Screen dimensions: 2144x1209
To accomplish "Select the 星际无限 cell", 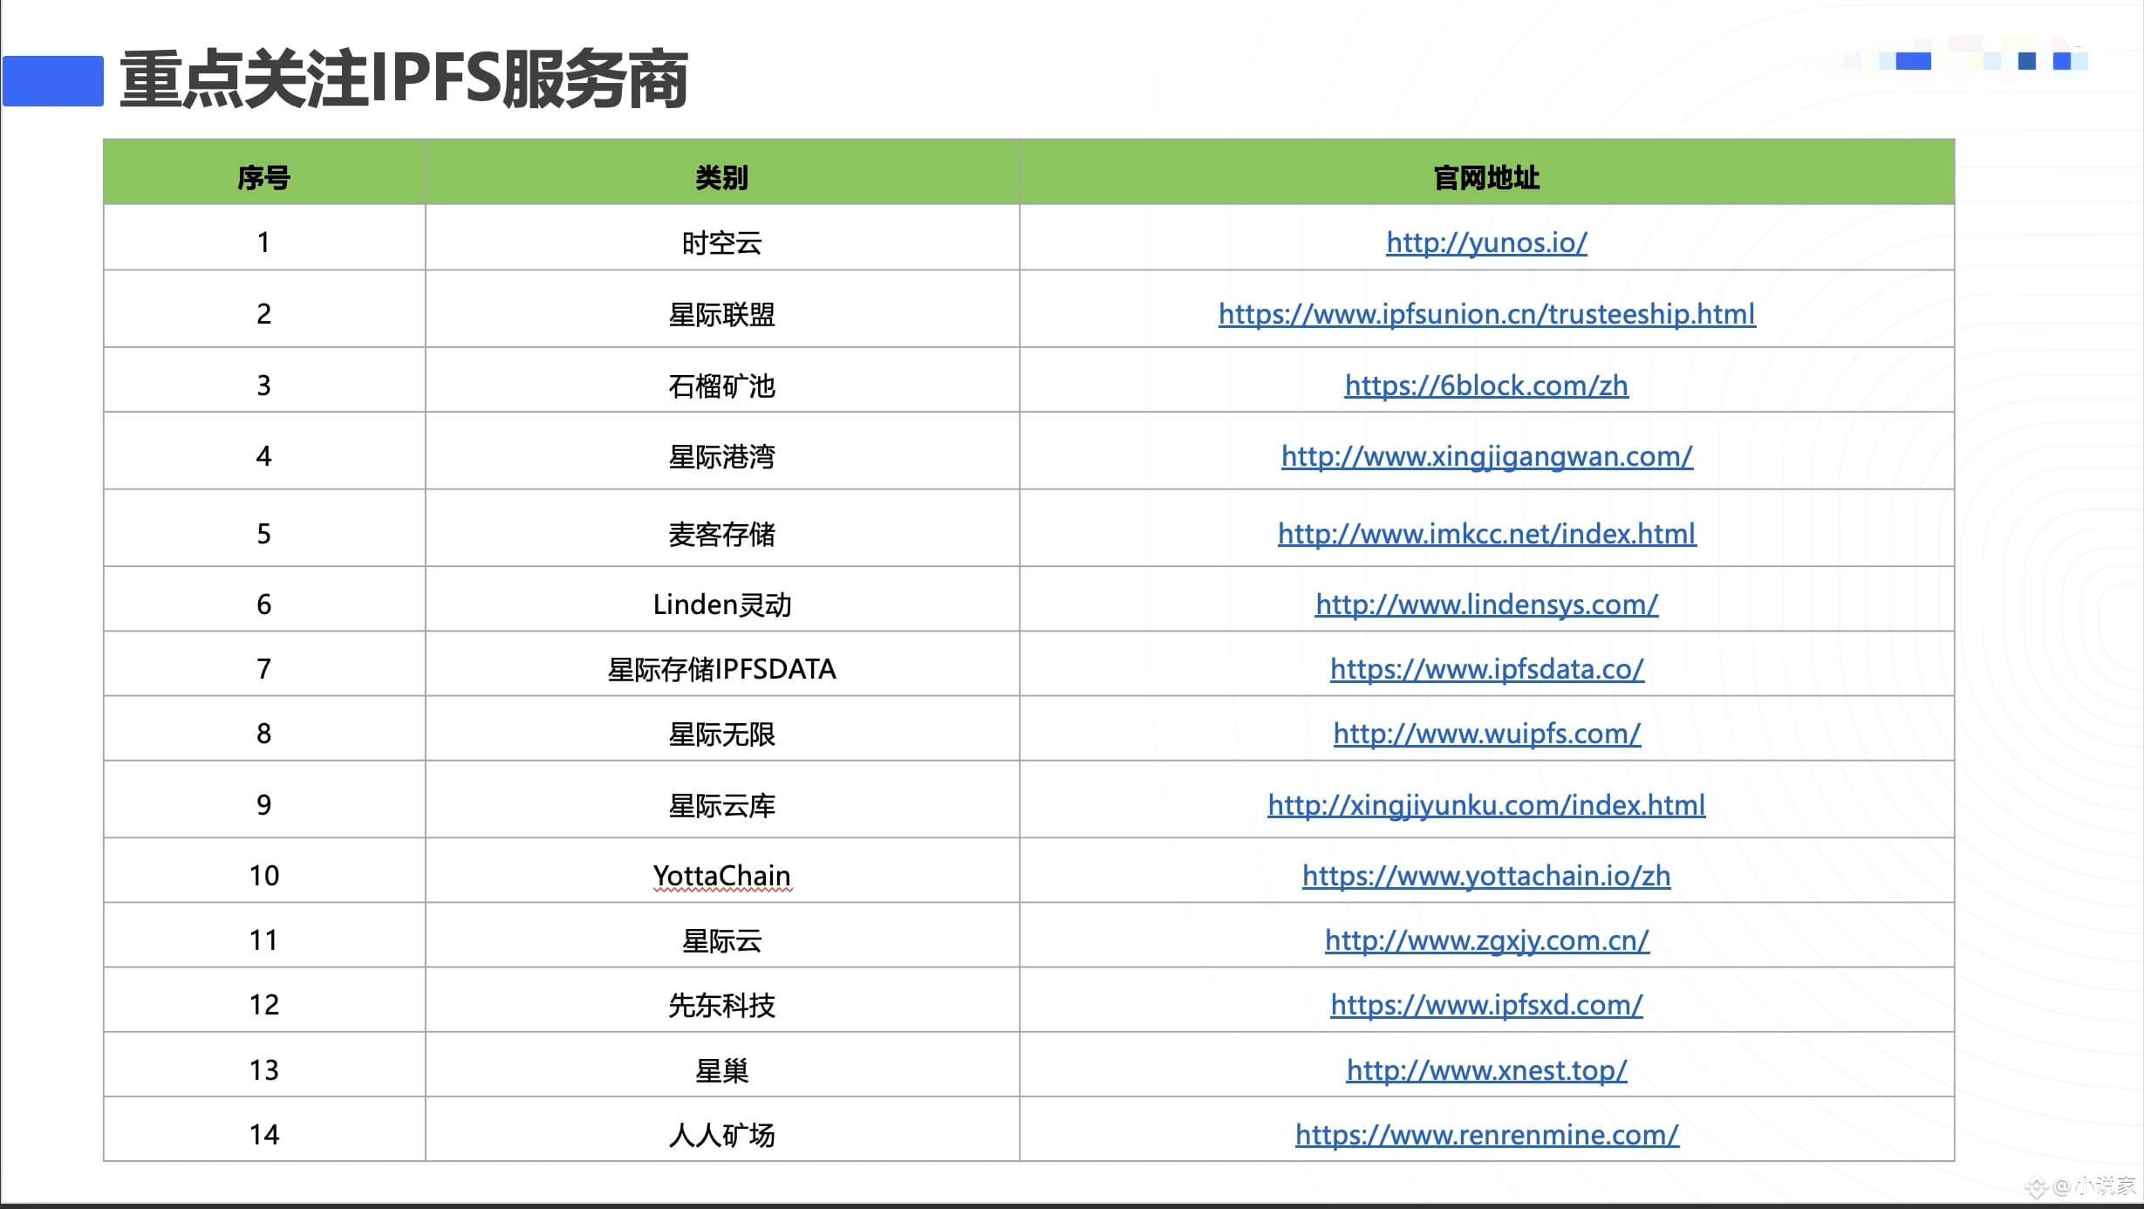I will pos(722,727).
